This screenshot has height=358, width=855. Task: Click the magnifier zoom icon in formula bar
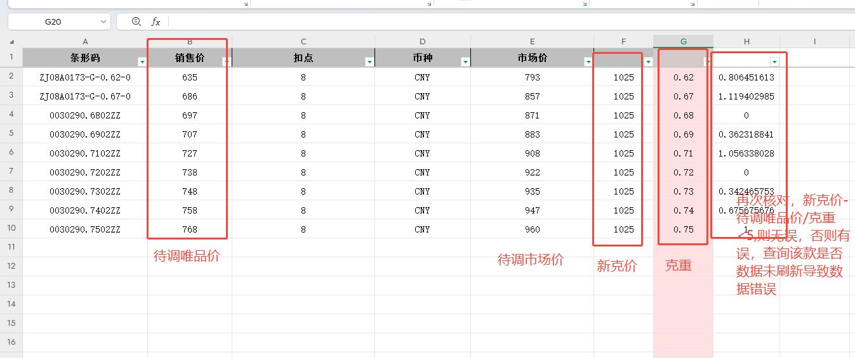pyautogui.click(x=136, y=22)
